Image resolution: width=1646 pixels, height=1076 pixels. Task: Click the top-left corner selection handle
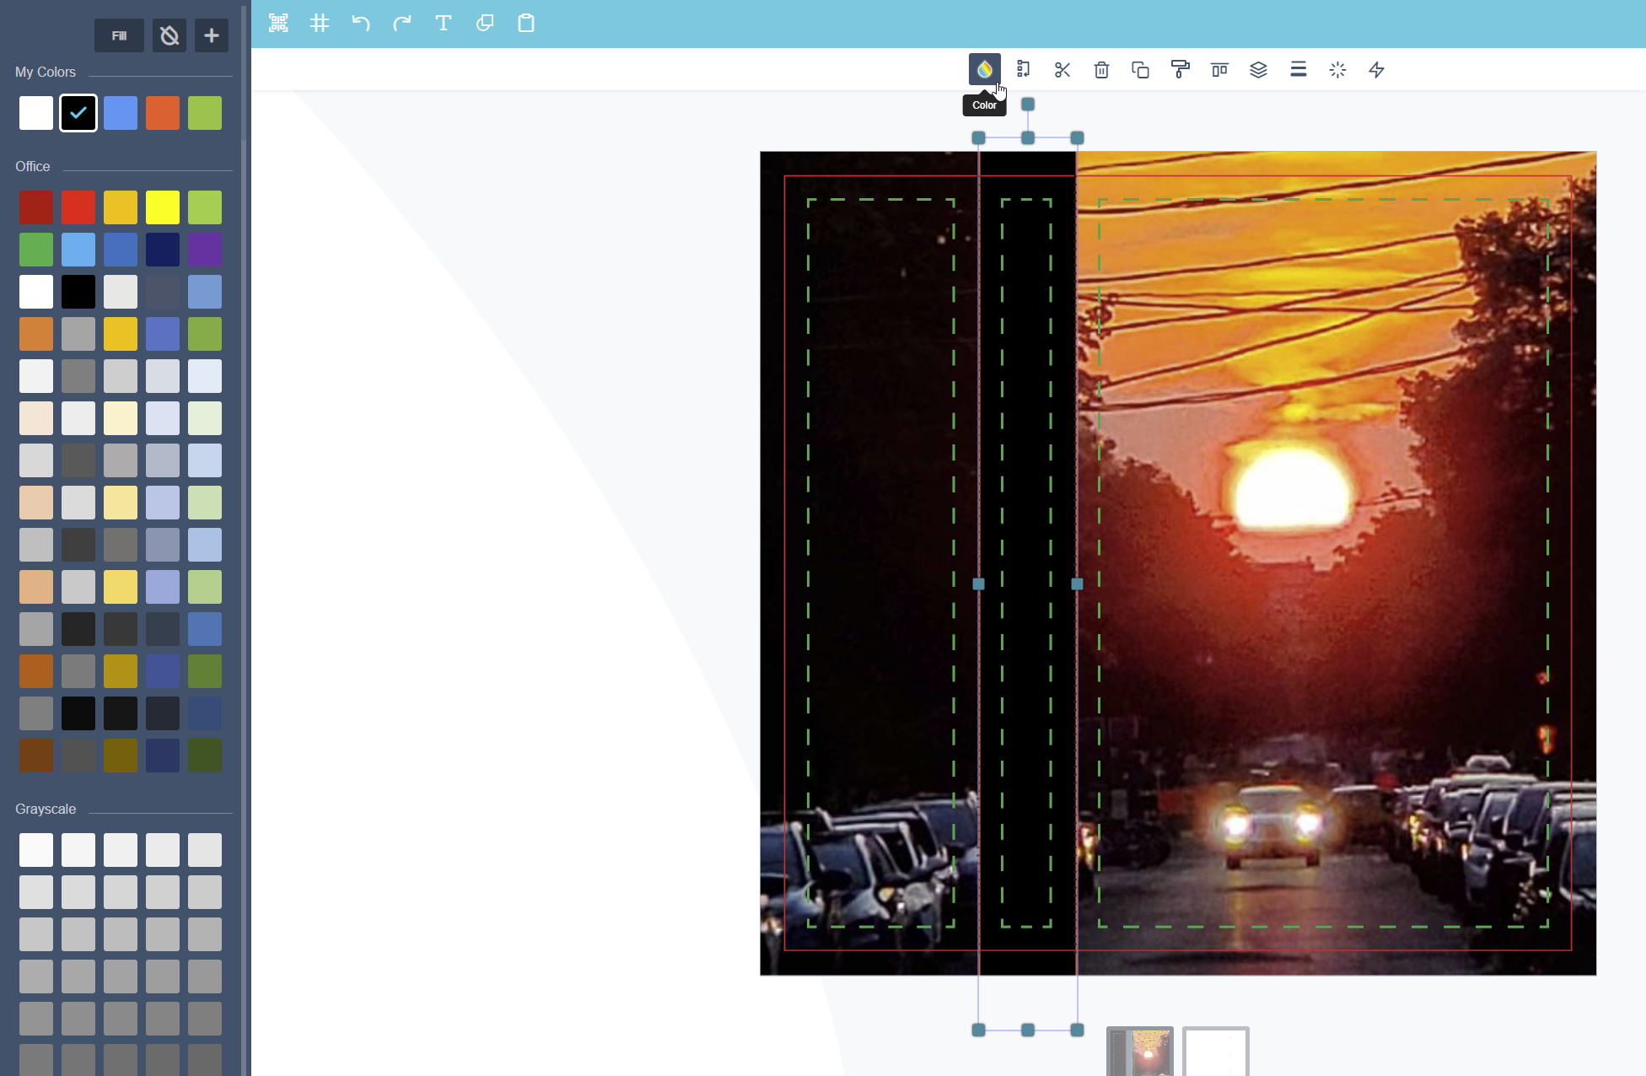[x=979, y=137]
